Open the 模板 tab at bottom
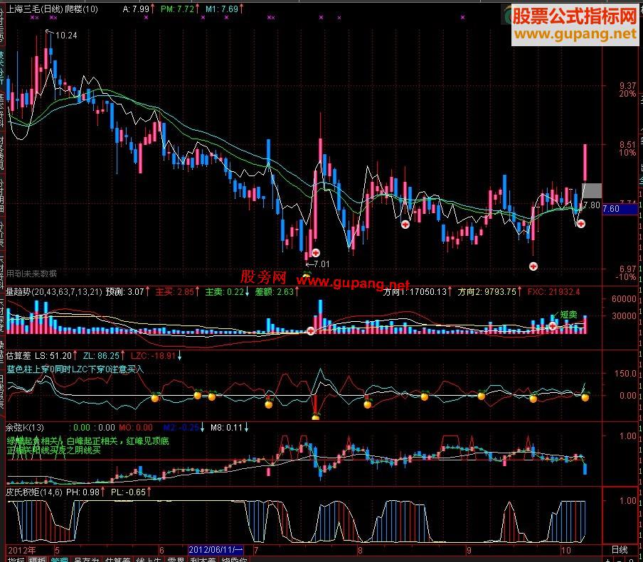Viewport: 643px width, 562px height. click(x=38, y=559)
